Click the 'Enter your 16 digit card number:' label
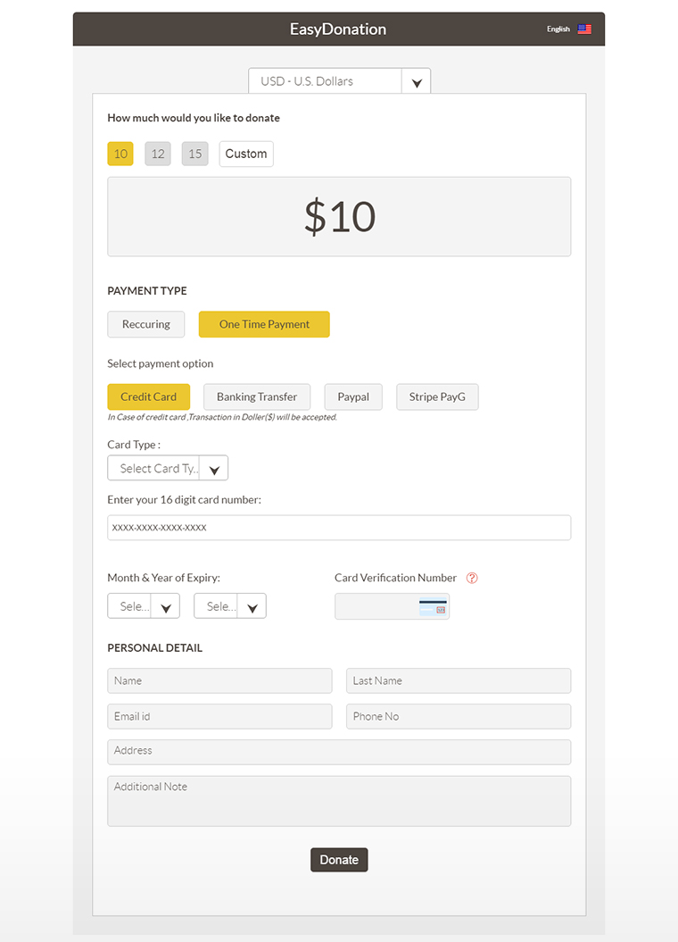This screenshot has width=678, height=942. (184, 500)
